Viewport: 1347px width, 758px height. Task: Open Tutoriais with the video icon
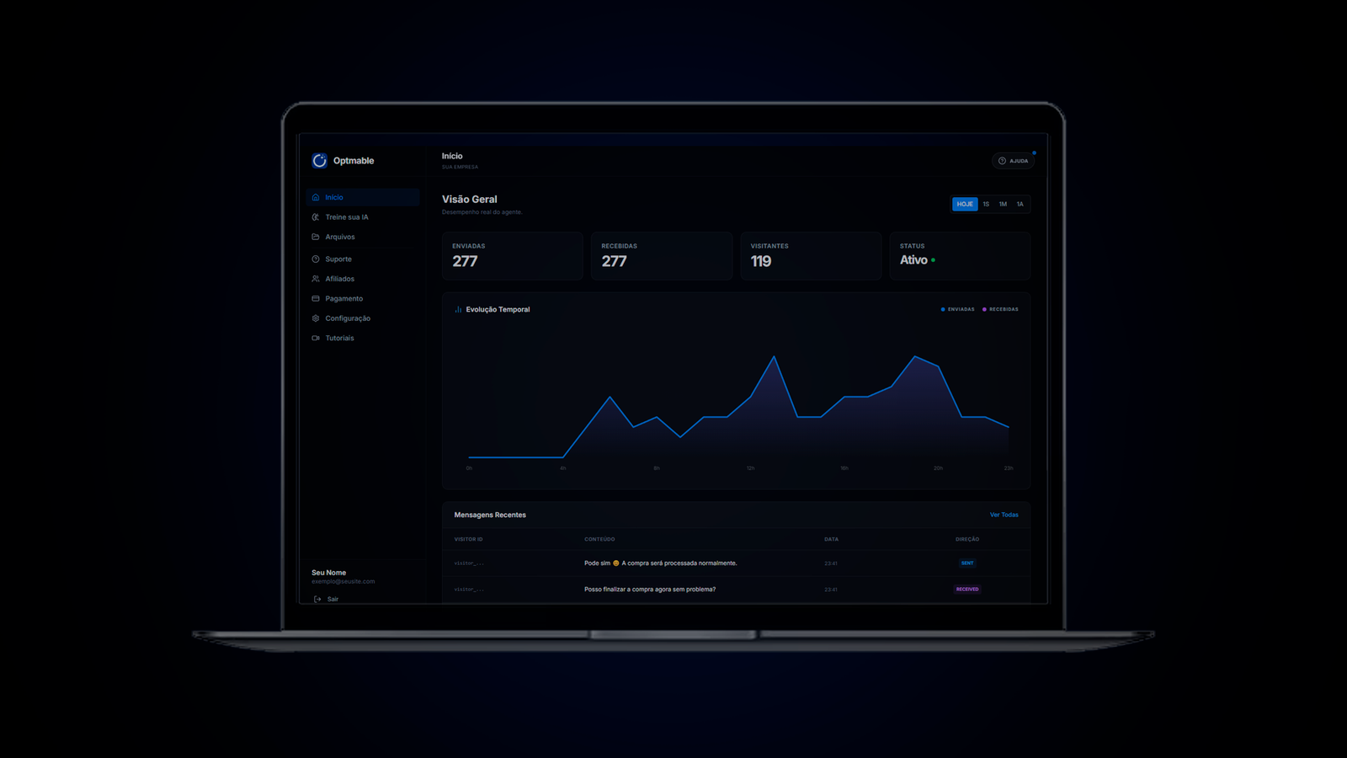[316, 338]
